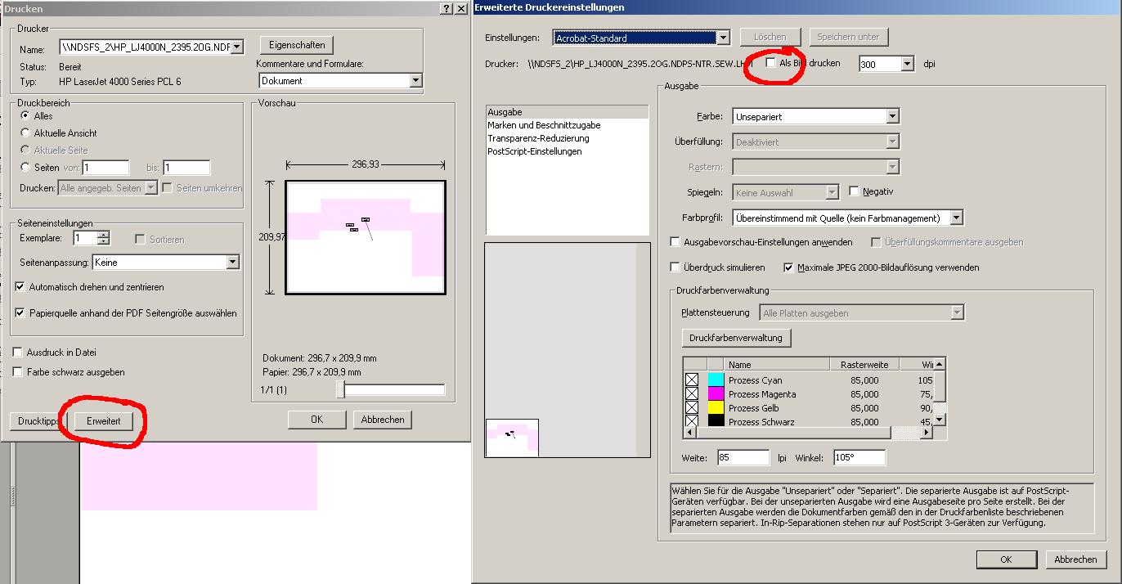This screenshot has height=584, width=1122.
Task: Toggle Prozess Magenta ink print checkbox
Action: pos(692,393)
